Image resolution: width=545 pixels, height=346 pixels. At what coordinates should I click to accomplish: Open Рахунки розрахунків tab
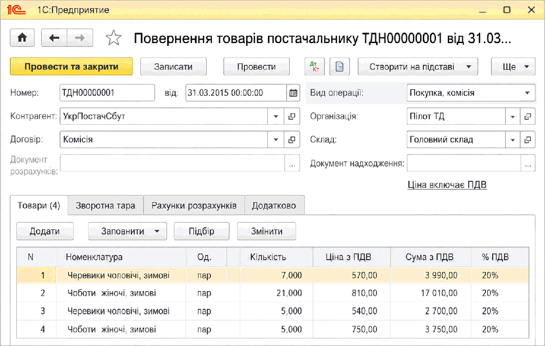194,205
